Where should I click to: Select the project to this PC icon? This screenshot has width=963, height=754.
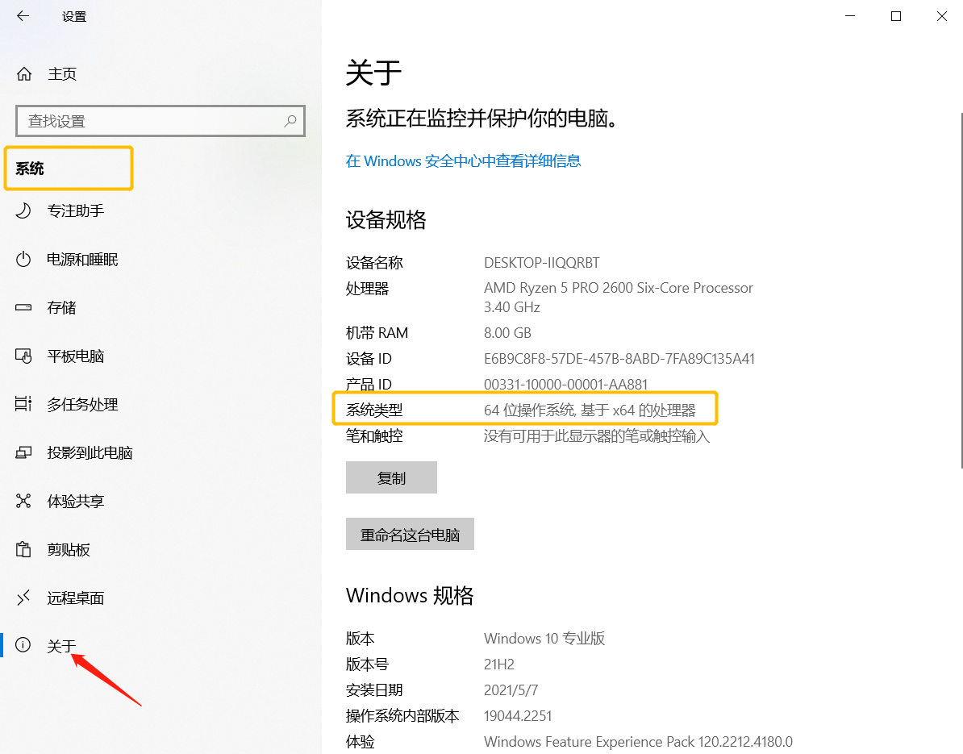point(23,452)
